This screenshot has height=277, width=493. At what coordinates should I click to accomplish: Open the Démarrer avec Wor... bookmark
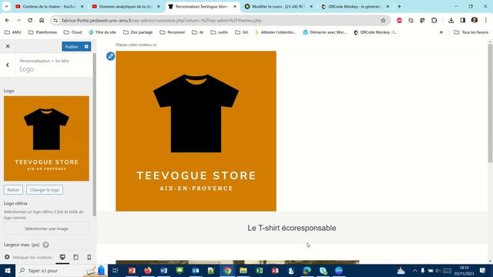tap(325, 32)
